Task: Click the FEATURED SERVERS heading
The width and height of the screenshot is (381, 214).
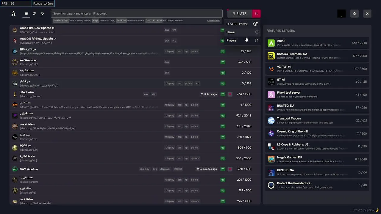Action: pyautogui.click(x=281, y=31)
